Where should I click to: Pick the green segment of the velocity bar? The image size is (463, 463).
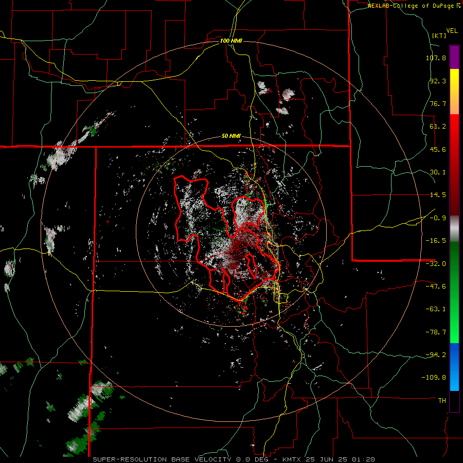click(x=454, y=292)
